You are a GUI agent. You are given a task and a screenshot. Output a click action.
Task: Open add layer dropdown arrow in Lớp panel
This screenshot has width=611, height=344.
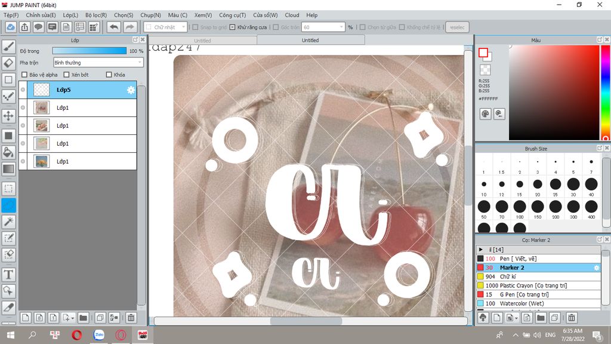73,318
